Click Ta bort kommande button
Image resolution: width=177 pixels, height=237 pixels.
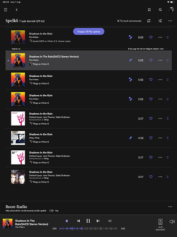129,21
